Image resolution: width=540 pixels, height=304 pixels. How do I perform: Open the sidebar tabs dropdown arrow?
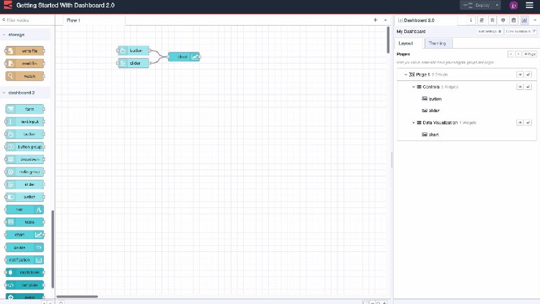(x=535, y=20)
